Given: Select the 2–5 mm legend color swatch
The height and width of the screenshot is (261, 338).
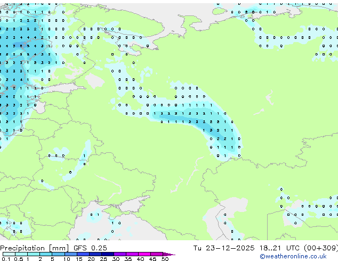Looking at the screenshot, I should tap(46, 254).
